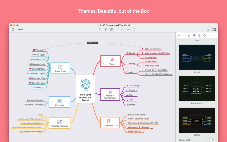Expand the folded Adaptations & Influences branch
227x142 pixels.
(x=152, y=128)
